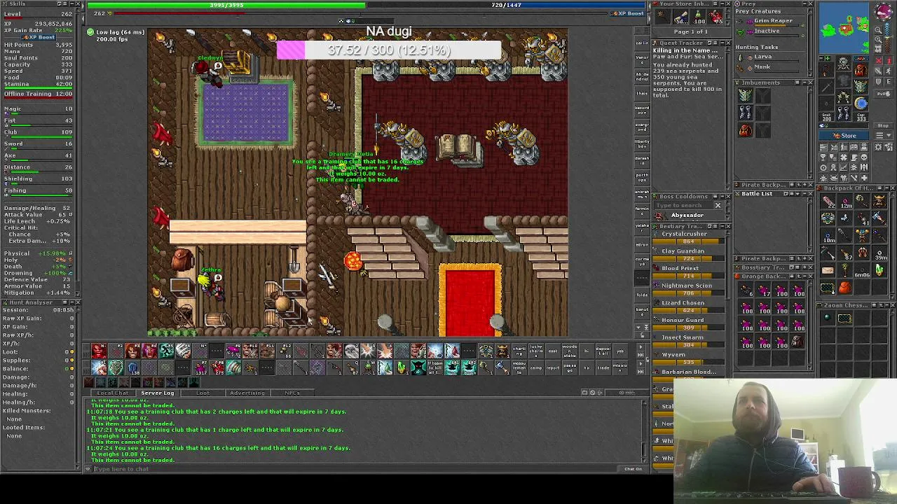Toggle offensive sword fight mode

pyautogui.click(x=879, y=70)
